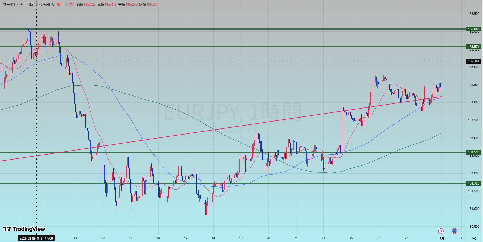The height and width of the screenshot is (242, 483).
Task: Toggle the pink approximate-sign pill in header
Action: point(71,4)
